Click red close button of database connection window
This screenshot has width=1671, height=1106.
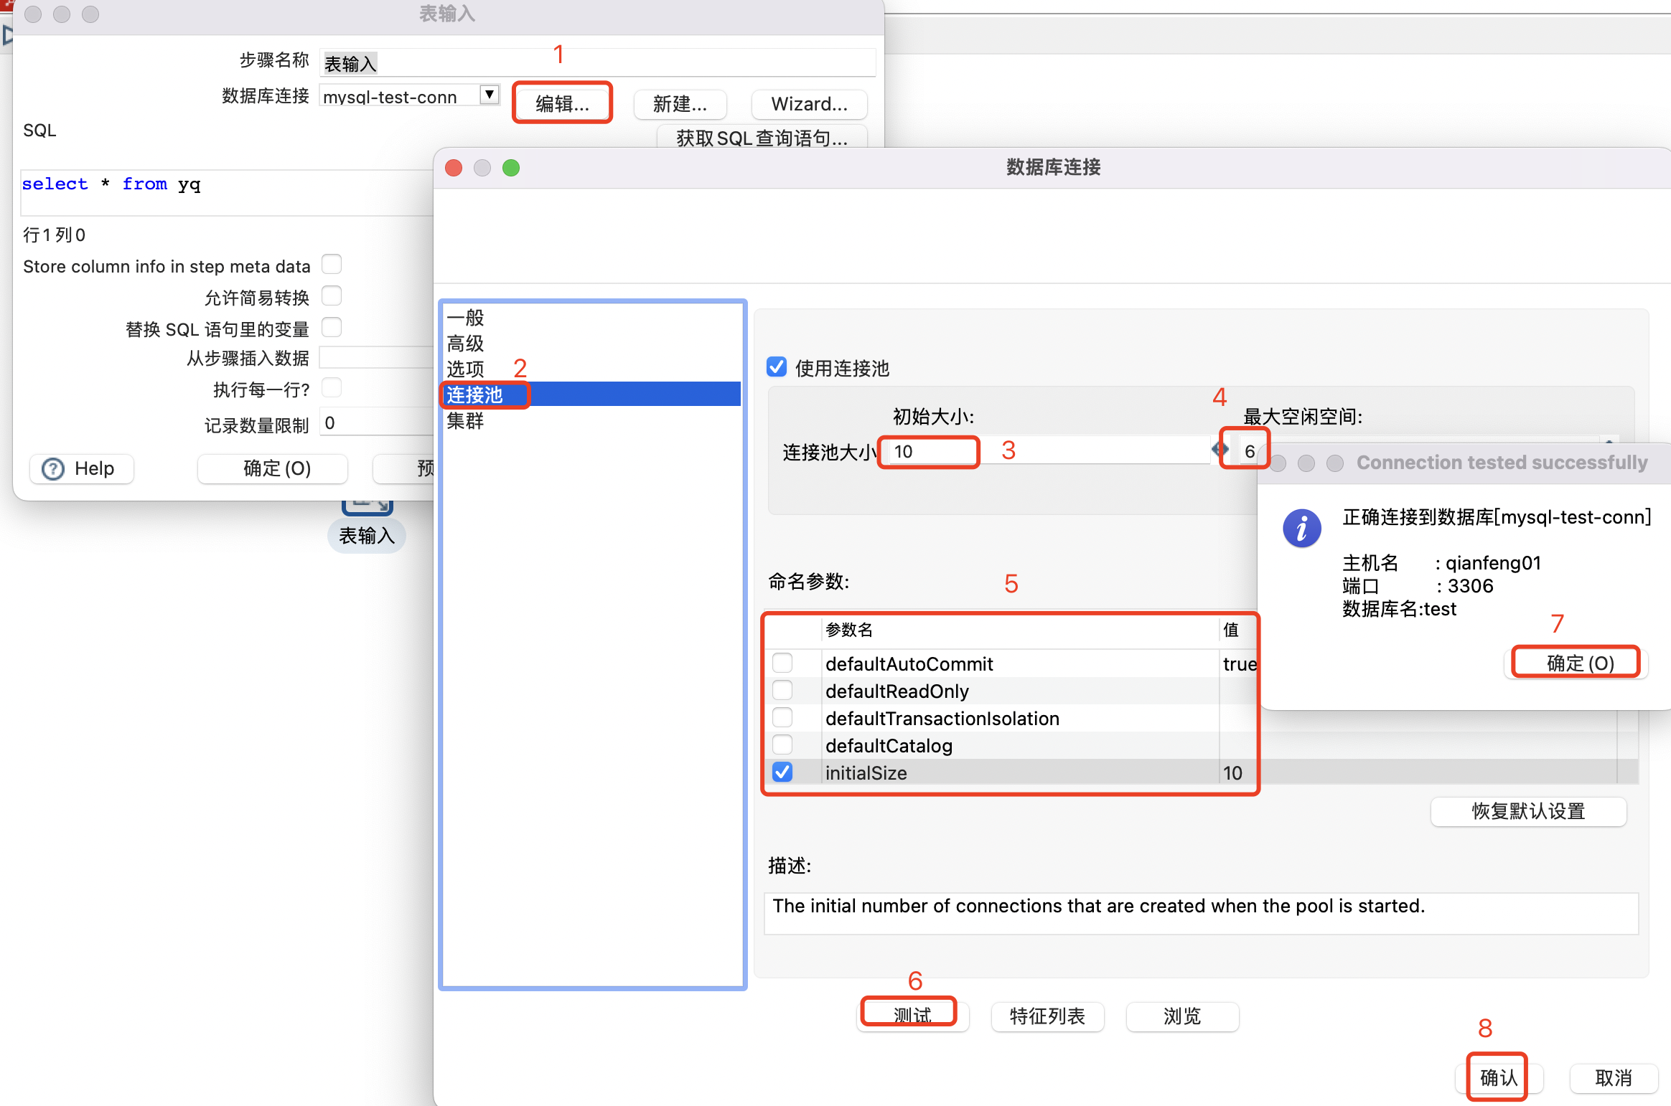pos(454,168)
